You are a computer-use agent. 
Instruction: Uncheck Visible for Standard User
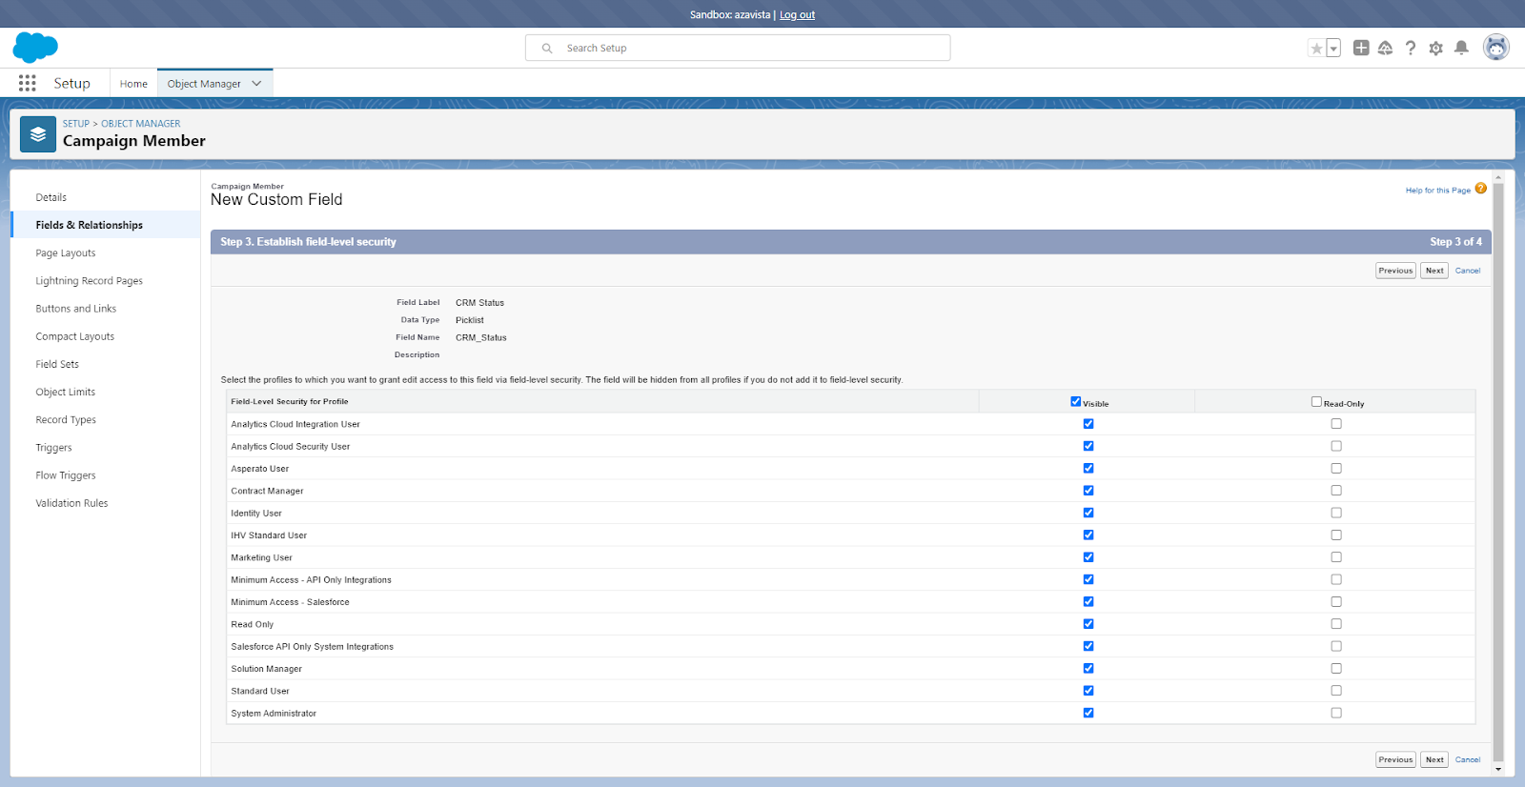click(1088, 691)
